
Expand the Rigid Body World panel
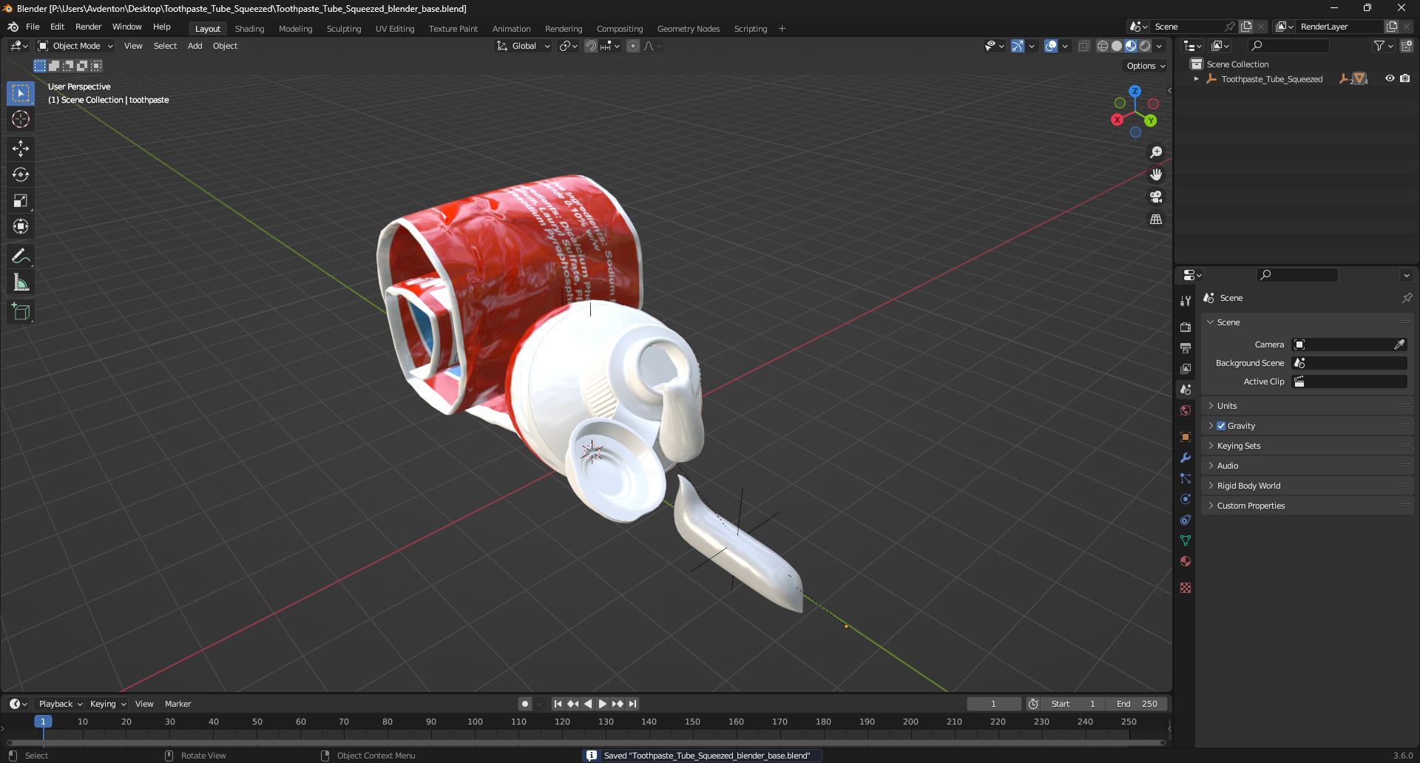(1307, 486)
